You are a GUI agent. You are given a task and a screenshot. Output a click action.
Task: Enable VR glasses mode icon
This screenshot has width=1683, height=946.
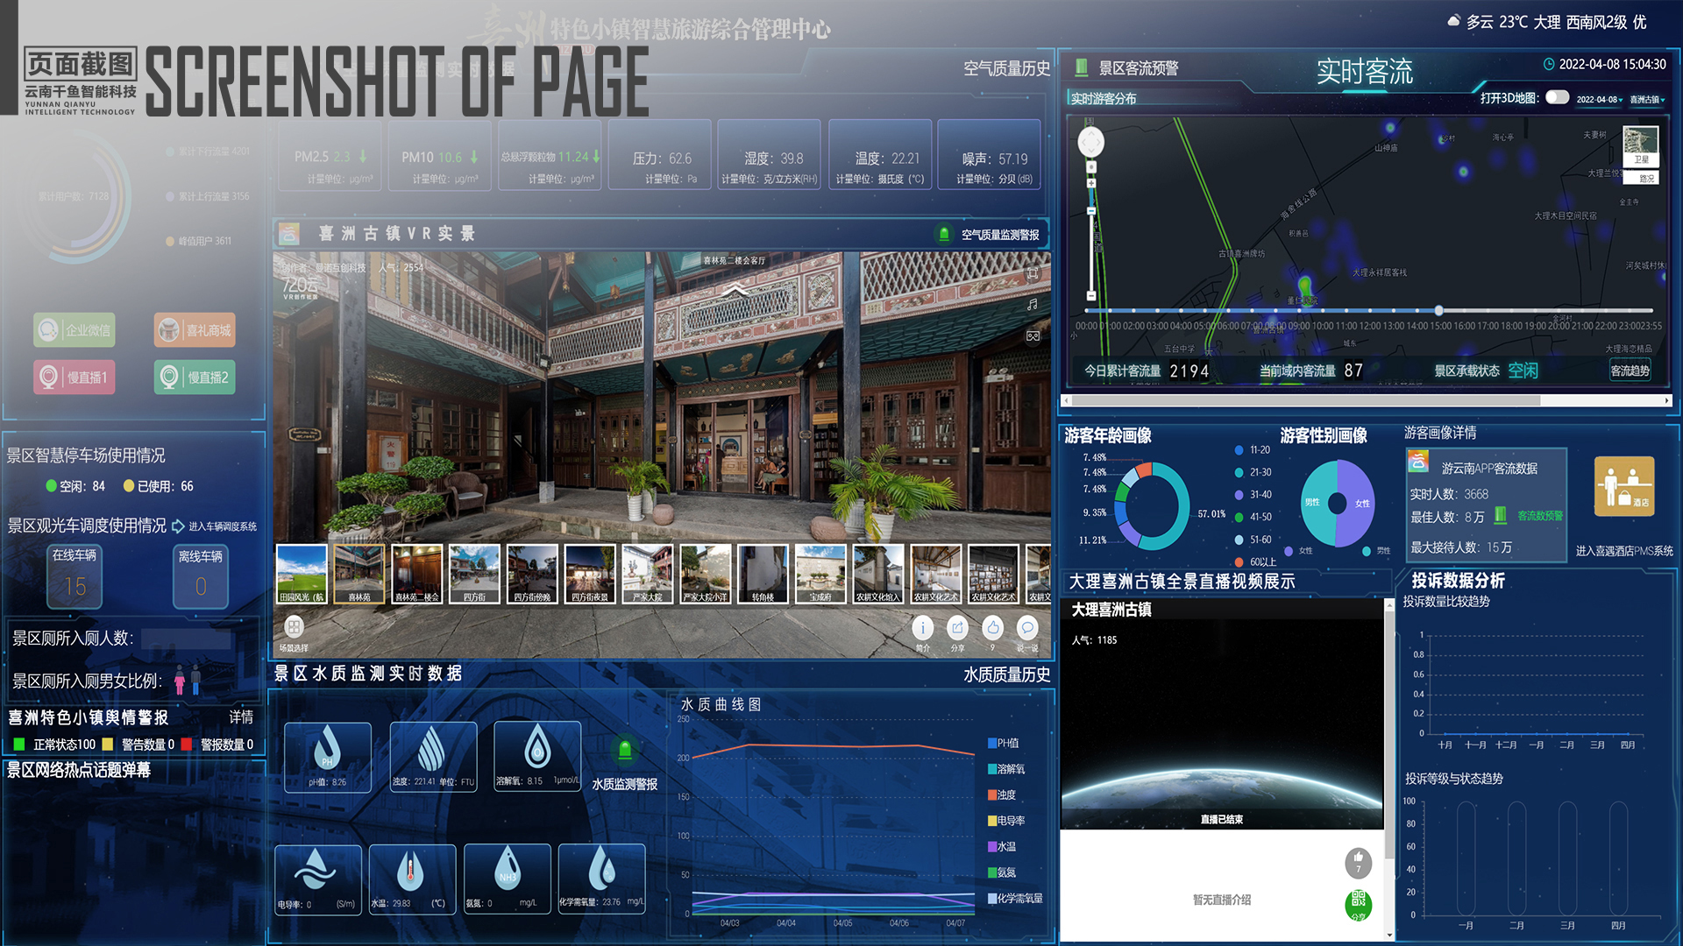point(1033,336)
